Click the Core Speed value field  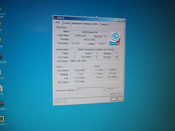[x=79, y=70]
